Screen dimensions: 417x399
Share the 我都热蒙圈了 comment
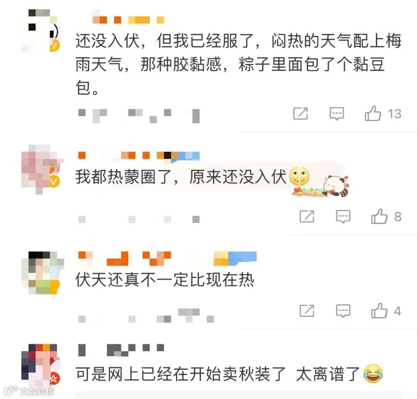click(307, 216)
